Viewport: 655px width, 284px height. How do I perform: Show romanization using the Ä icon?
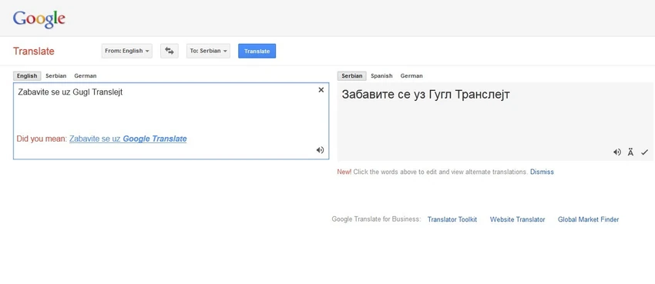pyautogui.click(x=630, y=152)
